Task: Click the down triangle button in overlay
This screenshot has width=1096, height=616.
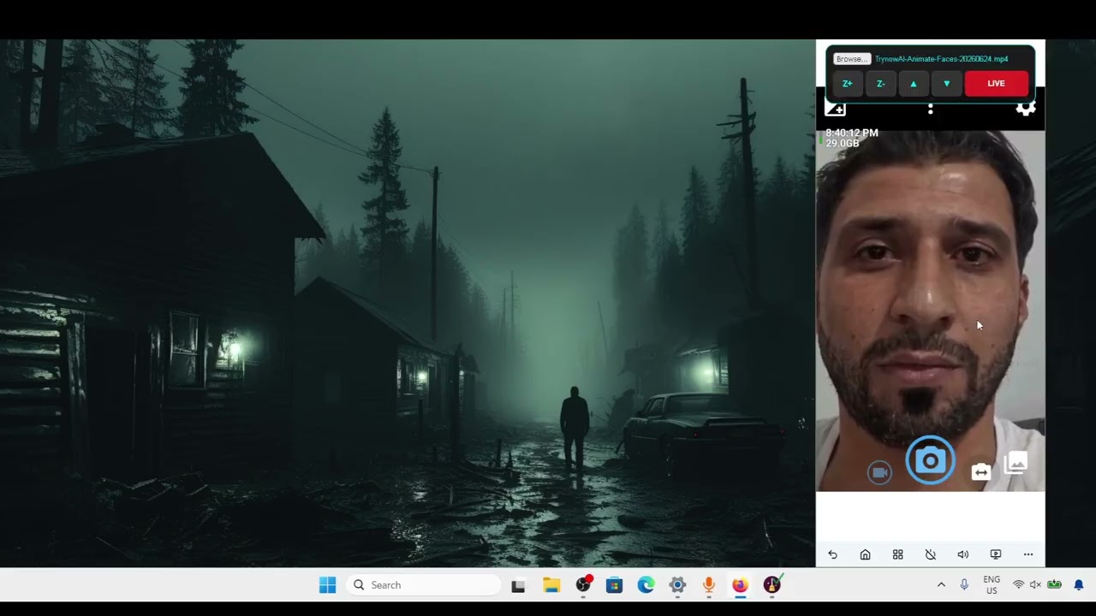Action: coord(946,84)
